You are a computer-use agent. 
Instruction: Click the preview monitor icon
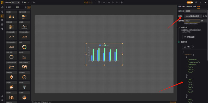point(201,3)
